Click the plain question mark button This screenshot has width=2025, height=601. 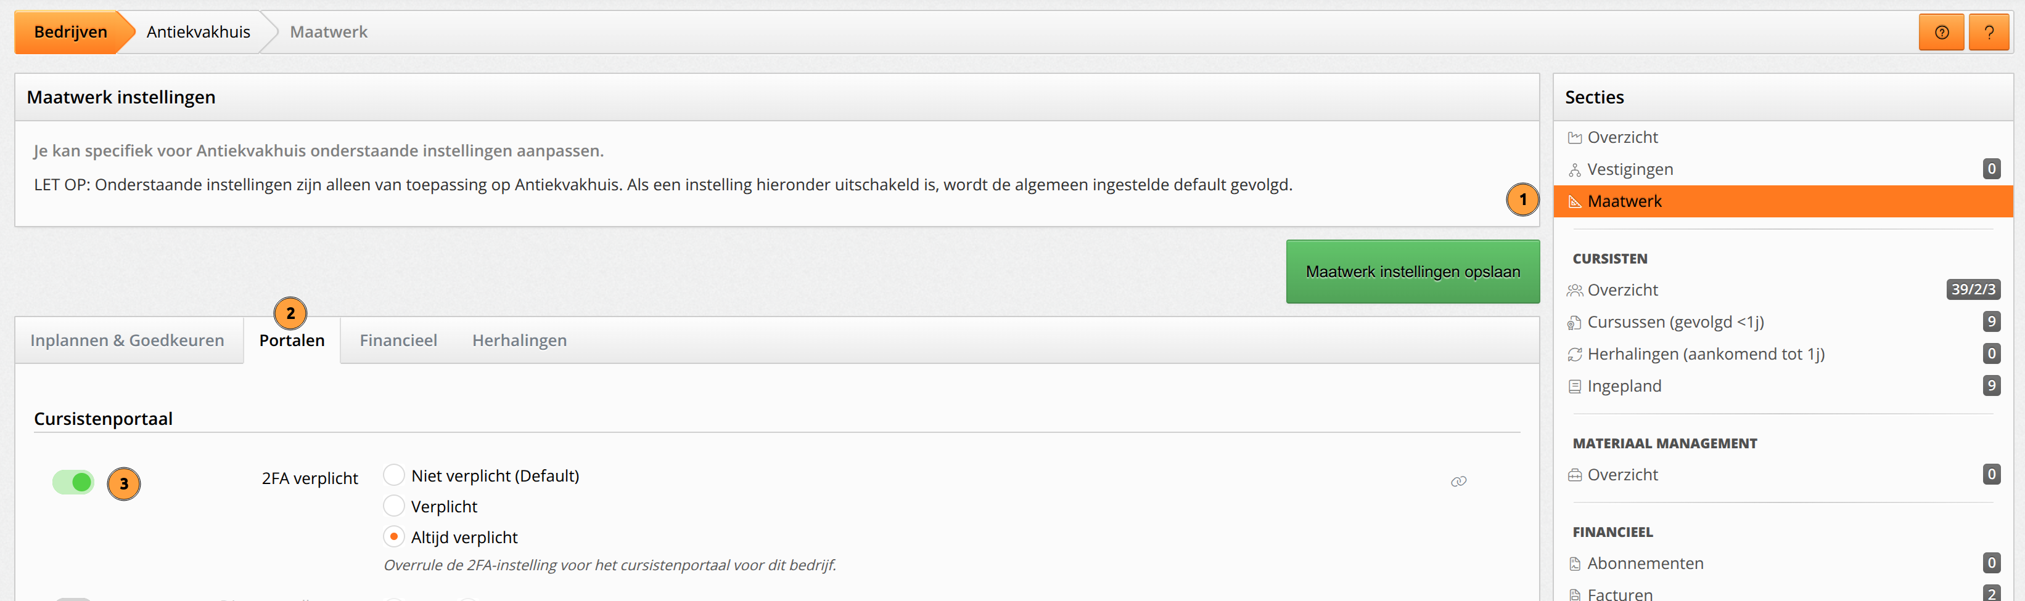(1989, 32)
